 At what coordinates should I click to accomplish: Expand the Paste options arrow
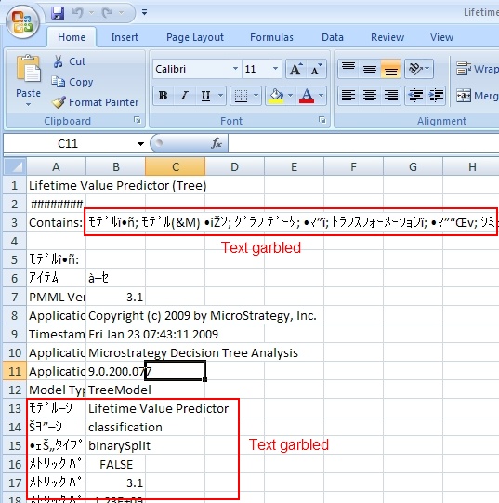[x=28, y=104]
